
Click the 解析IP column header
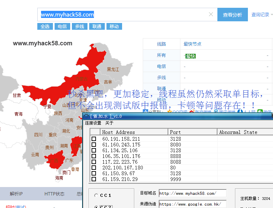click(x=16, y=194)
